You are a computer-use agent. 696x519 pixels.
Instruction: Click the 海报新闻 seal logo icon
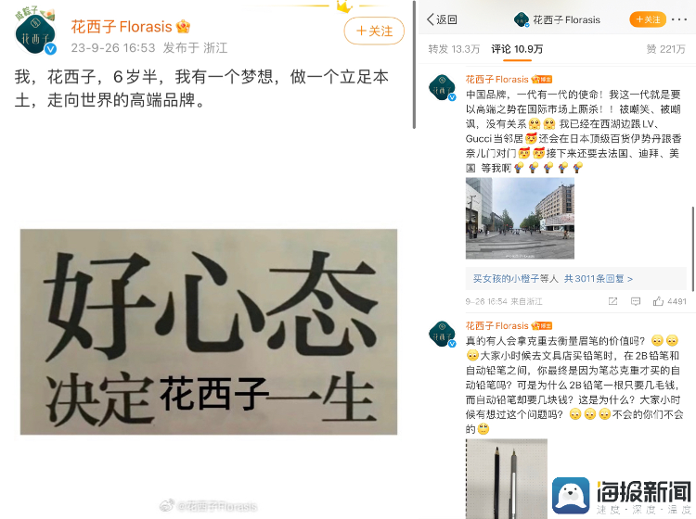click(571, 495)
